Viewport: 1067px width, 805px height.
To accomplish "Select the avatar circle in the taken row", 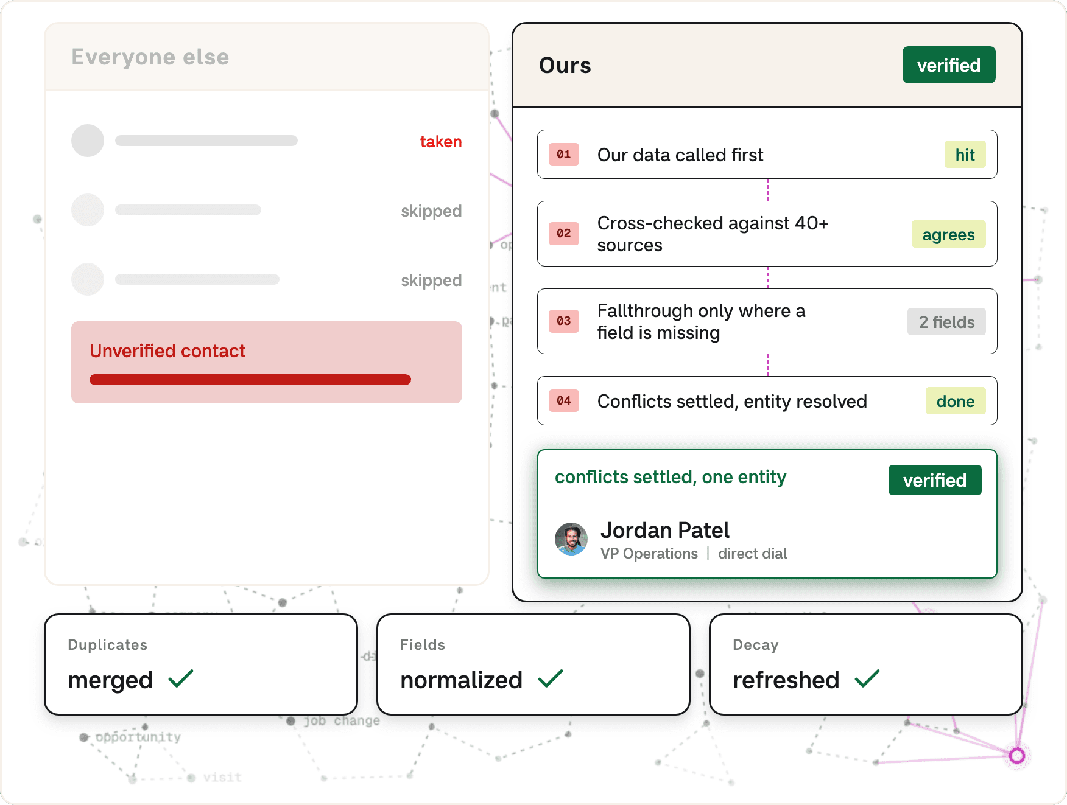I will [88, 141].
